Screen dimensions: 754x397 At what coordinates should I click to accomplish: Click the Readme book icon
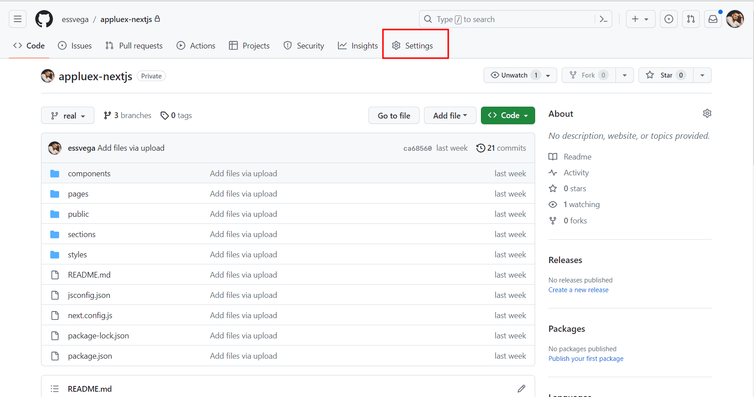click(x=553, y=156)
